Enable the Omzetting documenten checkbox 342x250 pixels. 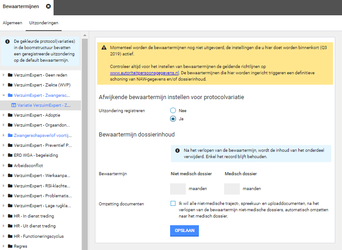[x=173, y=204]
